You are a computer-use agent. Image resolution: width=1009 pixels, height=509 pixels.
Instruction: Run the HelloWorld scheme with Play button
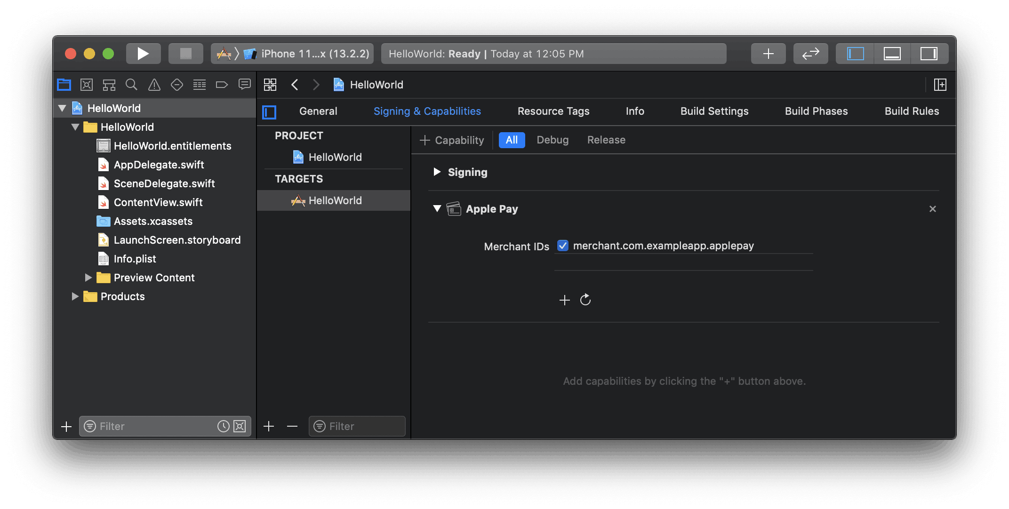tap(143, 54)
